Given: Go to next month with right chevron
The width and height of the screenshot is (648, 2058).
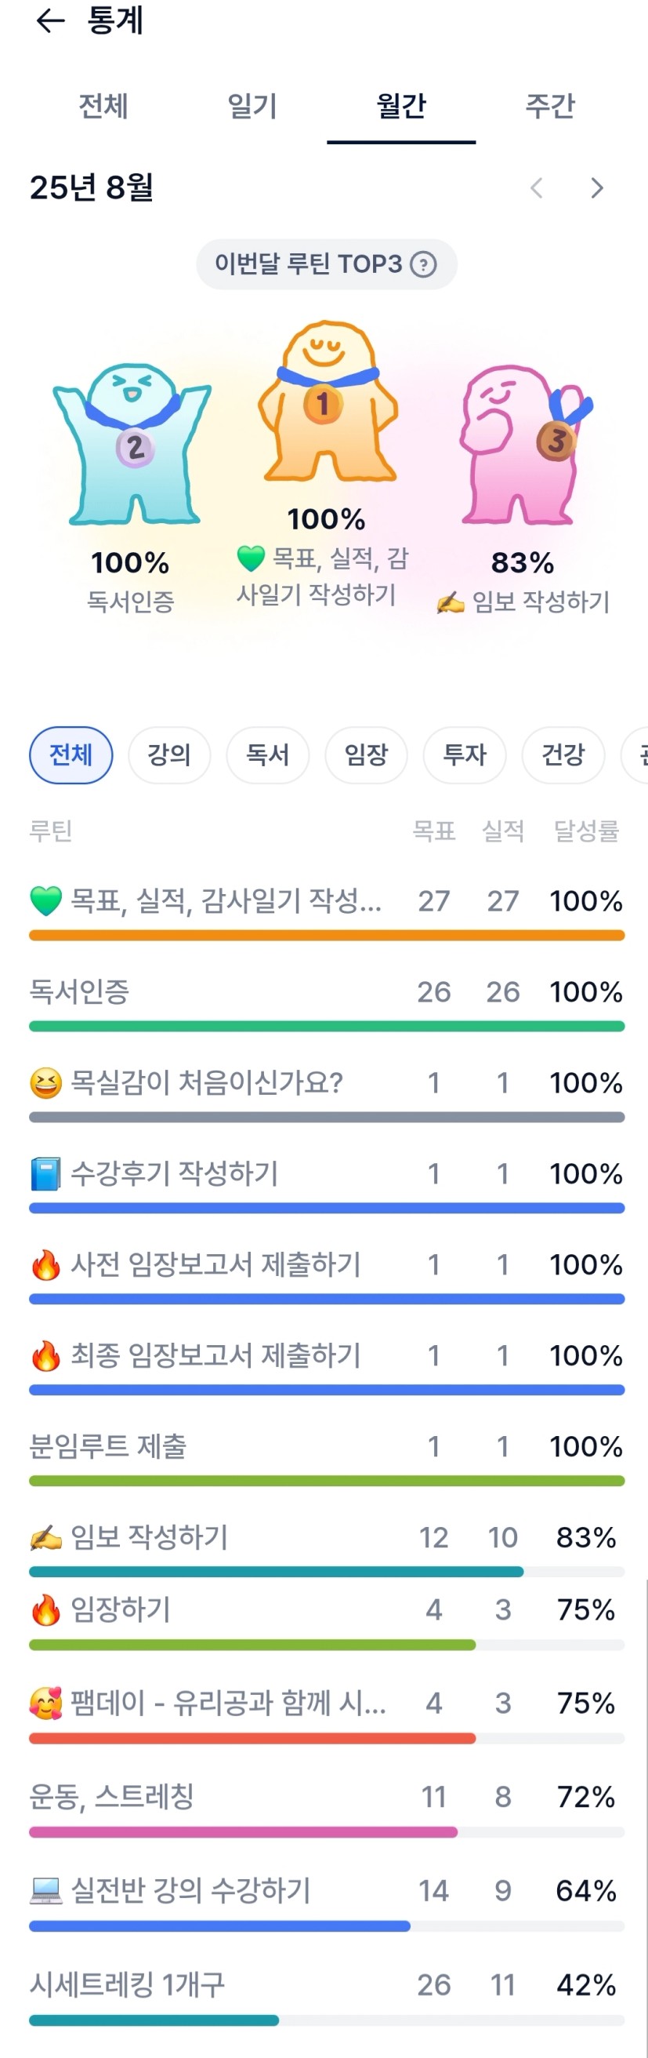Looking at the screenshot, I should tap(597, 188).
